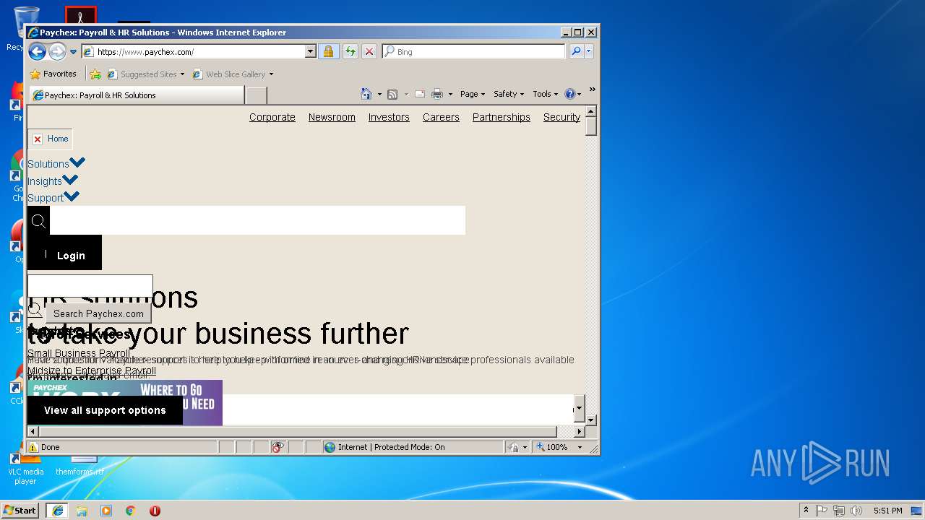Open Midsize to Enterprise Payroll link
The height and width of the screenshot is (520, 925).
pyautogui.click(x=92, y=370)
